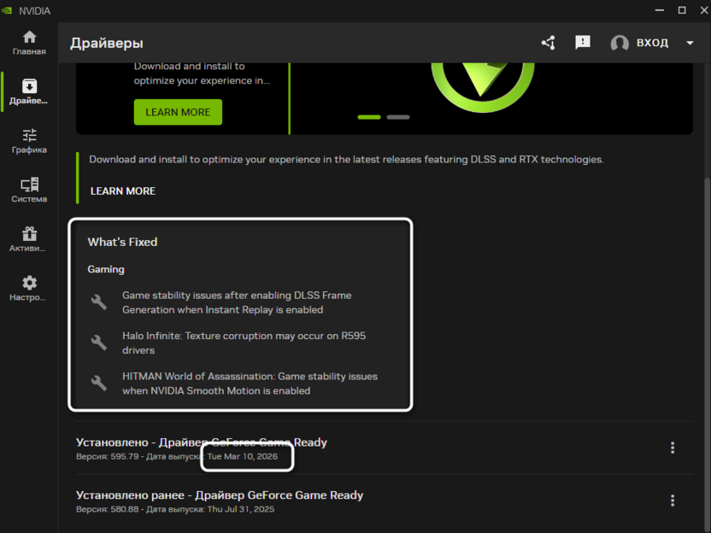Click the DLSS Frame Generation stability fix

237,302
